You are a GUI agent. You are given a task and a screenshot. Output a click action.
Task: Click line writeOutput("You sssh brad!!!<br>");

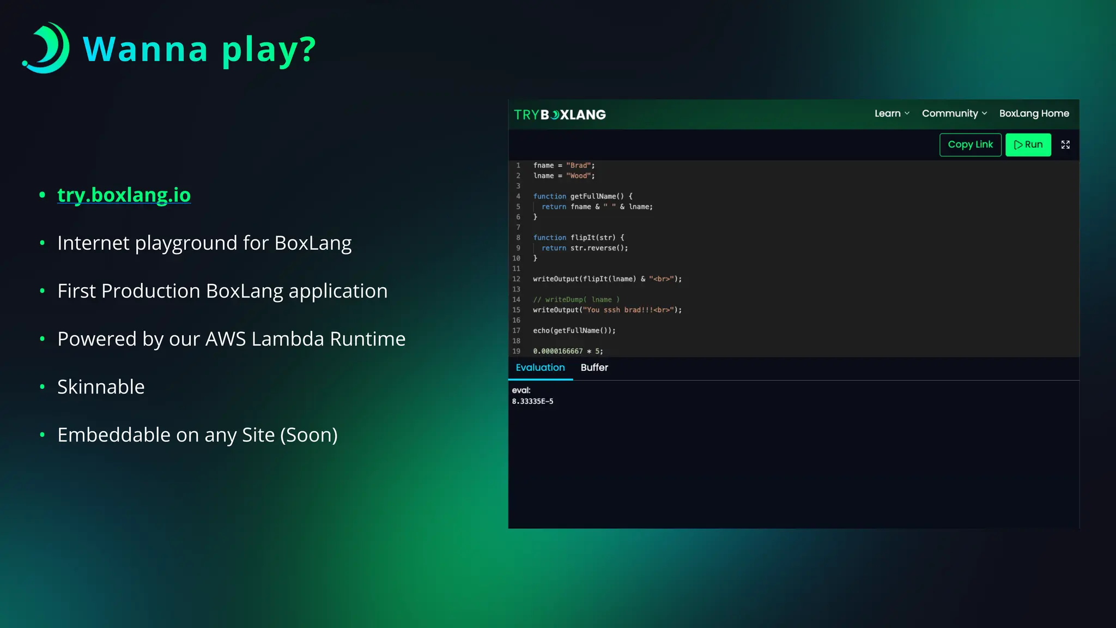click(x=607, y=310)
